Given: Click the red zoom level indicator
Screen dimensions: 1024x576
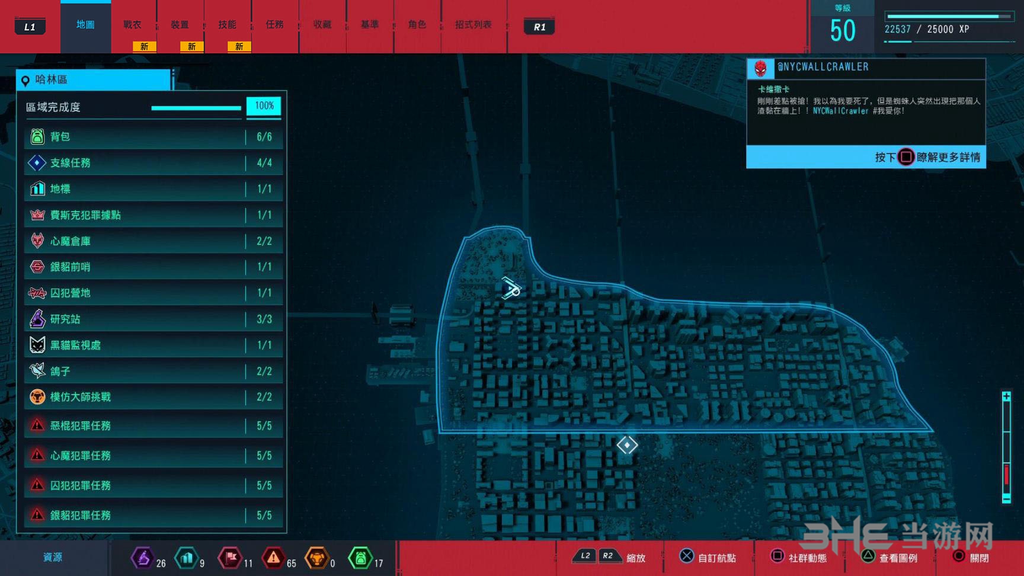Looking at the screenshot, I should [1006, 475].
